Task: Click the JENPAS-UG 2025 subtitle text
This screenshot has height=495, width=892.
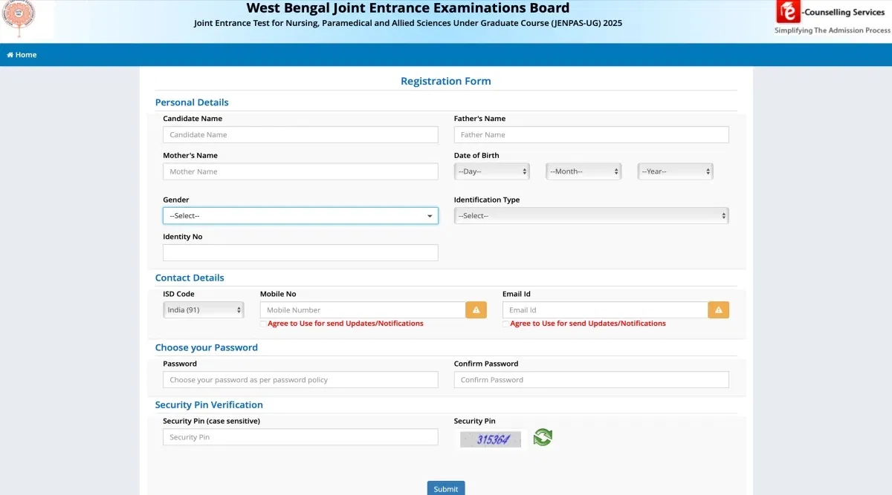Action: point(408,23)
